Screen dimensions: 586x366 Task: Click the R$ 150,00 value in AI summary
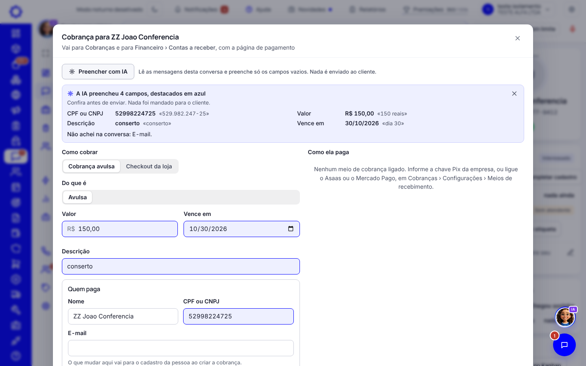tap(359, 113)
